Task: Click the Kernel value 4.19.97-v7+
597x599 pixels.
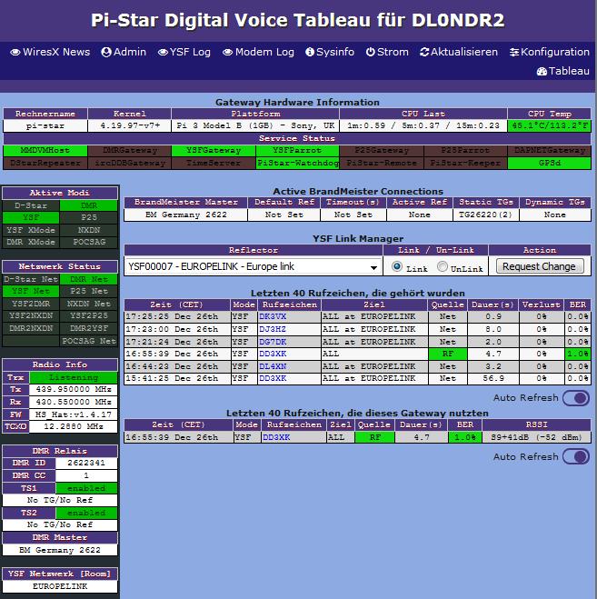Action: (129, 125)
